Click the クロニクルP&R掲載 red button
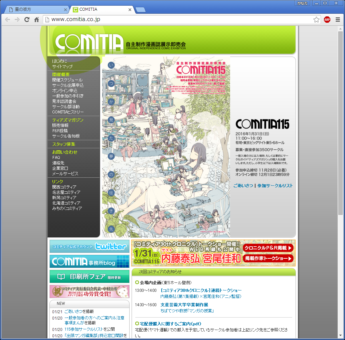The image size is (345, 340). coord(268,248)
